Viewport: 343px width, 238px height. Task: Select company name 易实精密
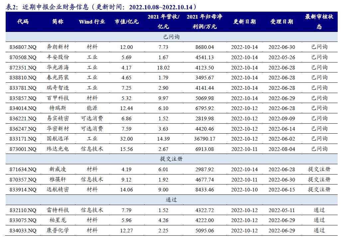pyautogui.click(x=58, y=118)
